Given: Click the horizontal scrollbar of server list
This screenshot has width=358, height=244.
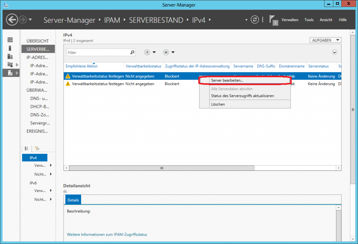Looking at the screenshot, I should 162,168.
